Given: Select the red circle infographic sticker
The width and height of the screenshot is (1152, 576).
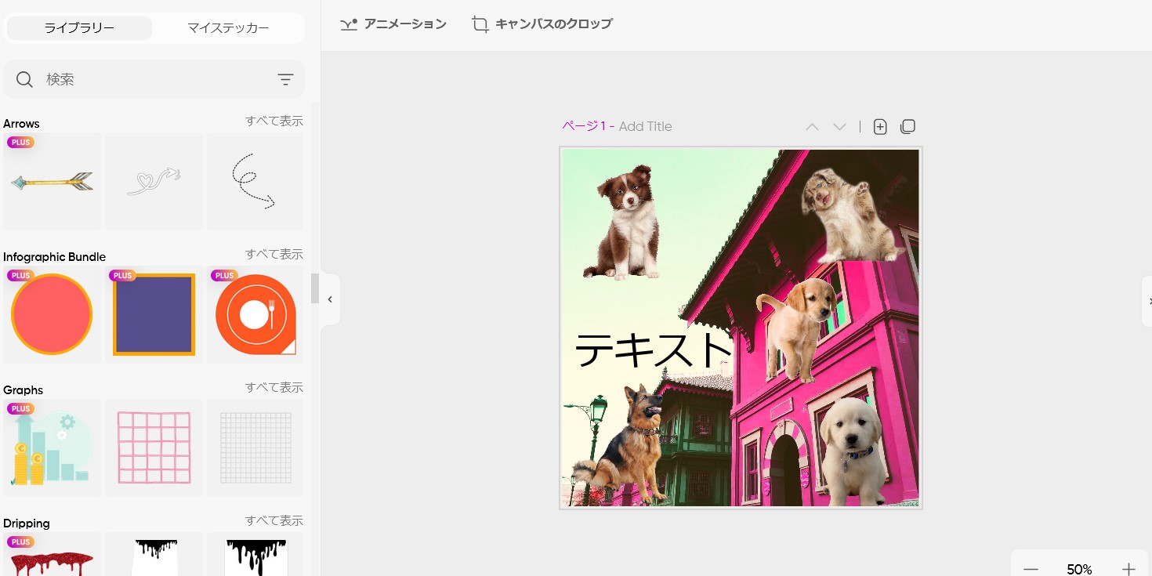Looking at the screenshot, I should [x=52, y=315].
